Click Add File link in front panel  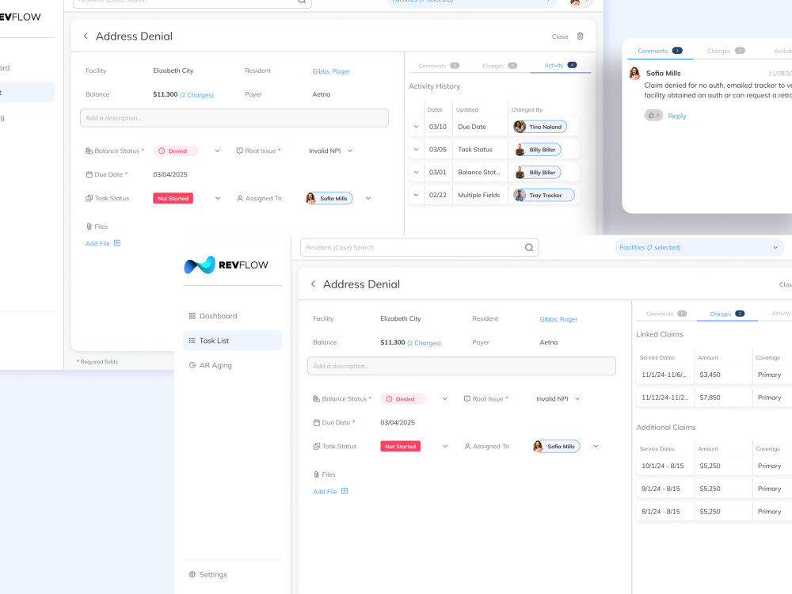click(325, 492)
